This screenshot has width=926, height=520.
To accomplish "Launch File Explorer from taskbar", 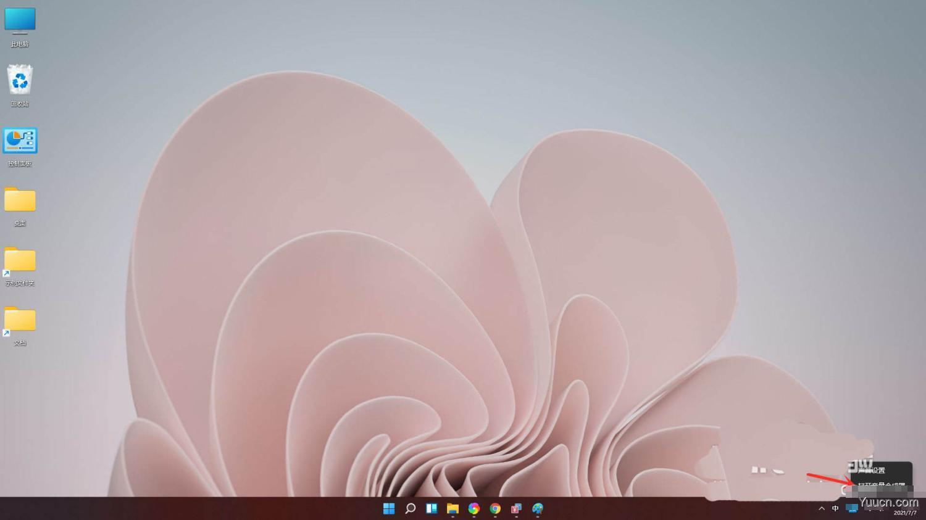I will point(453,508).
